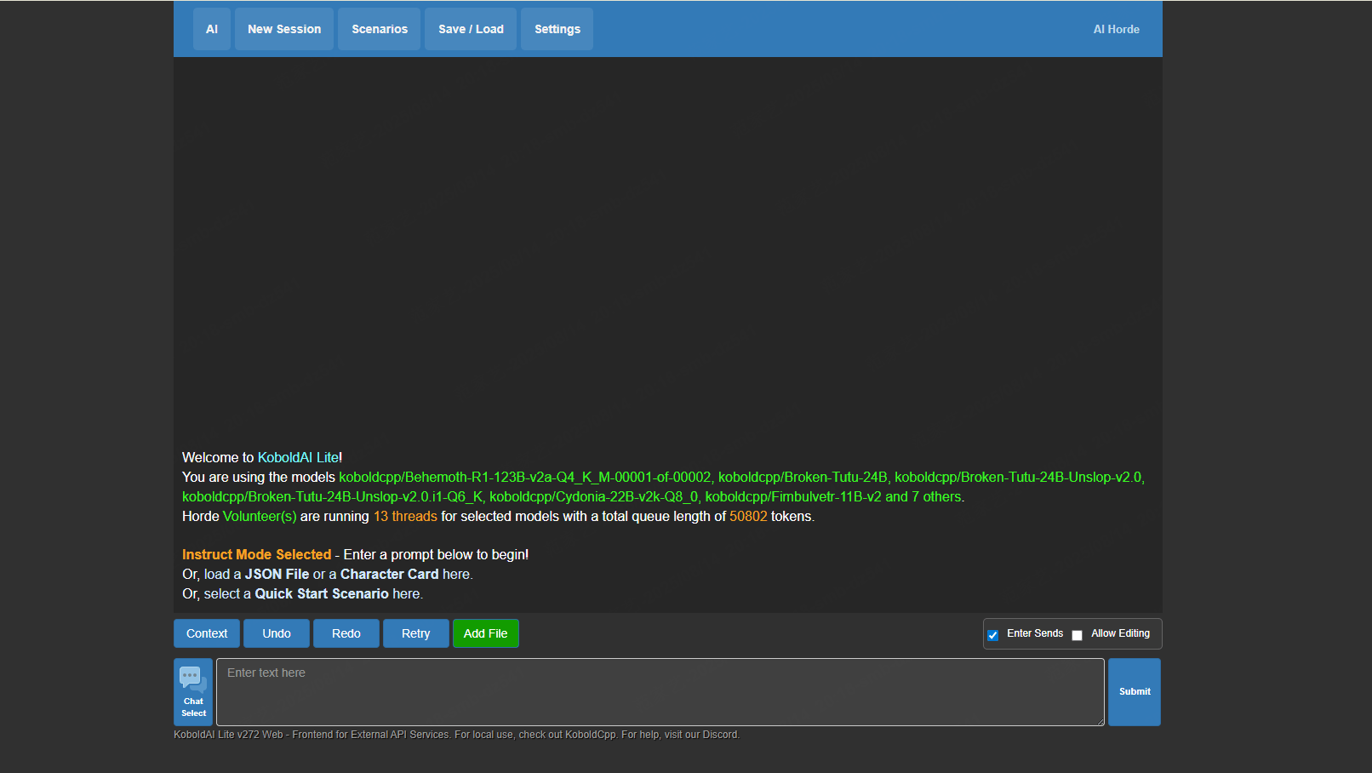Click the '50802' queue length value
Image resolution: width=1372 pixels, height=773 pixels.
tap(748, 516)
